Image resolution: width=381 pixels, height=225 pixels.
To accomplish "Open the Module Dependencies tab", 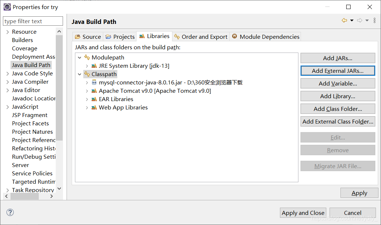I will [x=265, y=37].
